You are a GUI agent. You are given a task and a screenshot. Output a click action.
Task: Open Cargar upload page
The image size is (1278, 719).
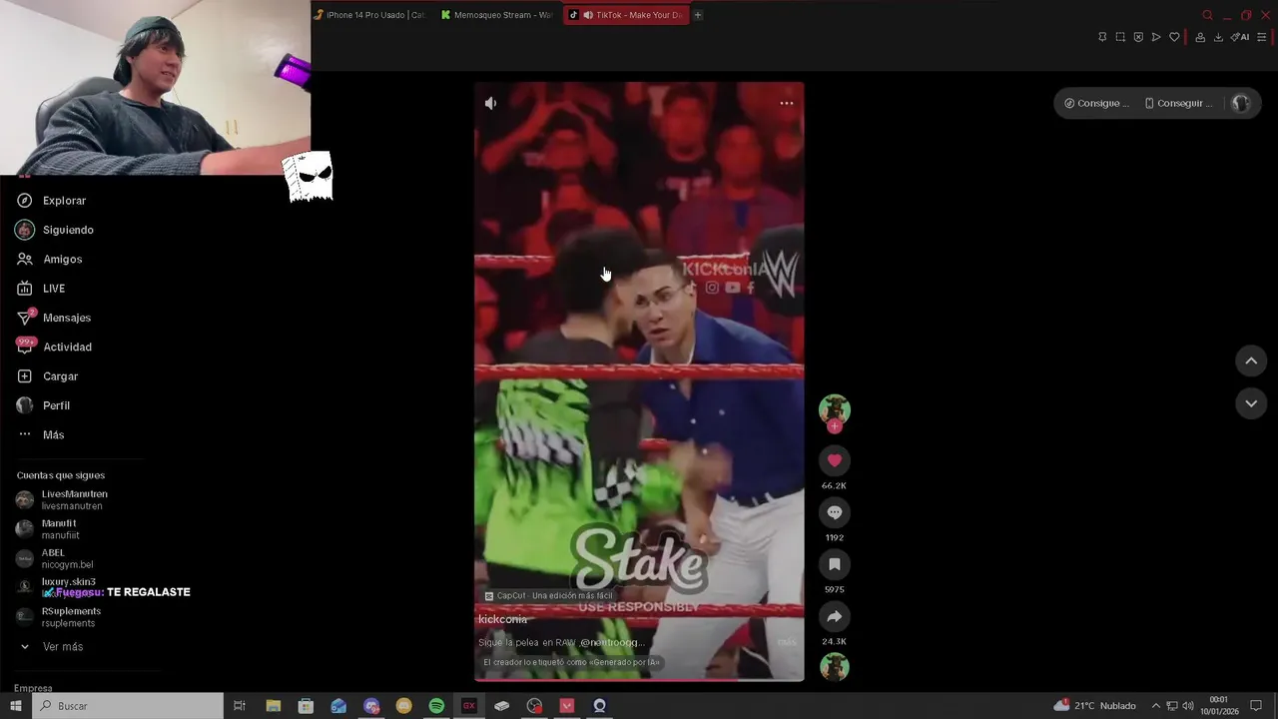[47, 376]
